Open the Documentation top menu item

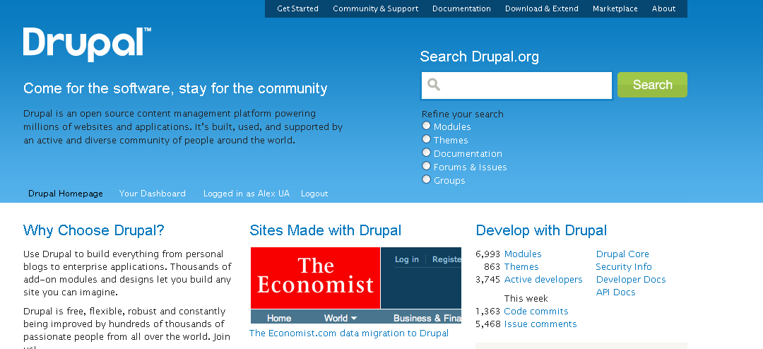[461, 8]
